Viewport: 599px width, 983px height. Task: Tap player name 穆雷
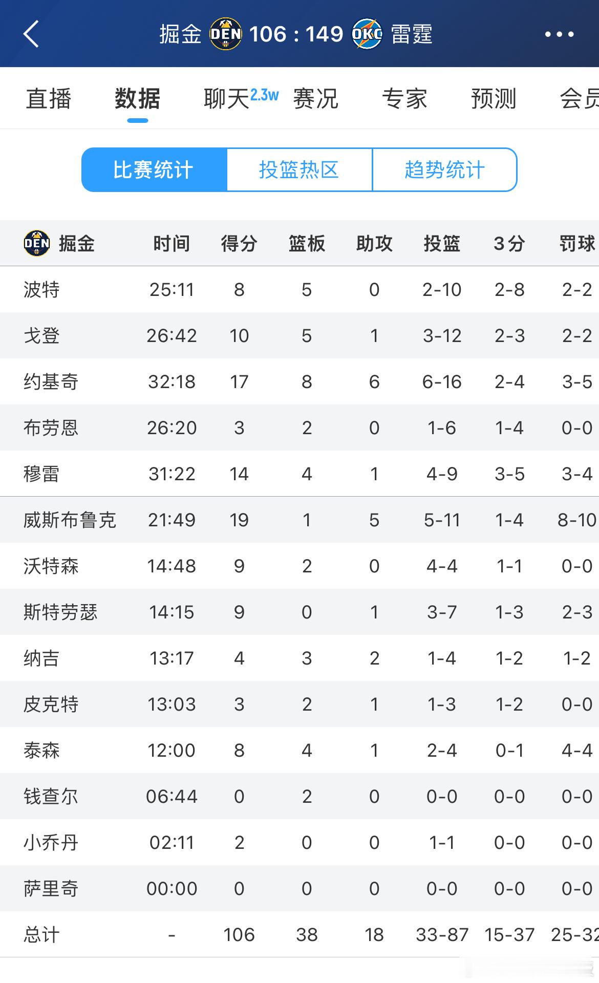(x=41, y=474)
